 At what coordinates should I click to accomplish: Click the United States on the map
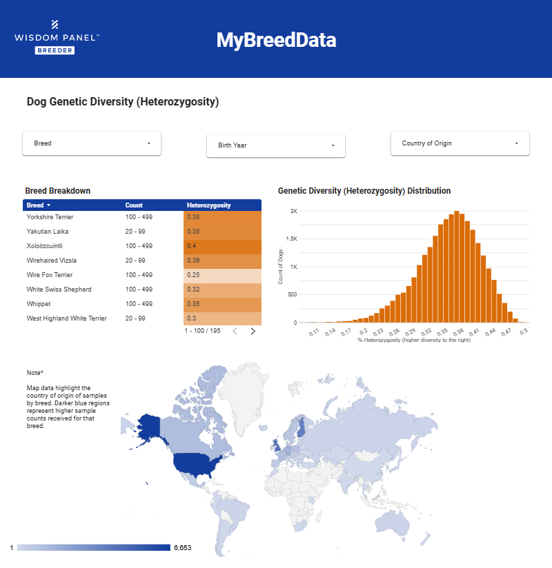[x=194, y=464]
